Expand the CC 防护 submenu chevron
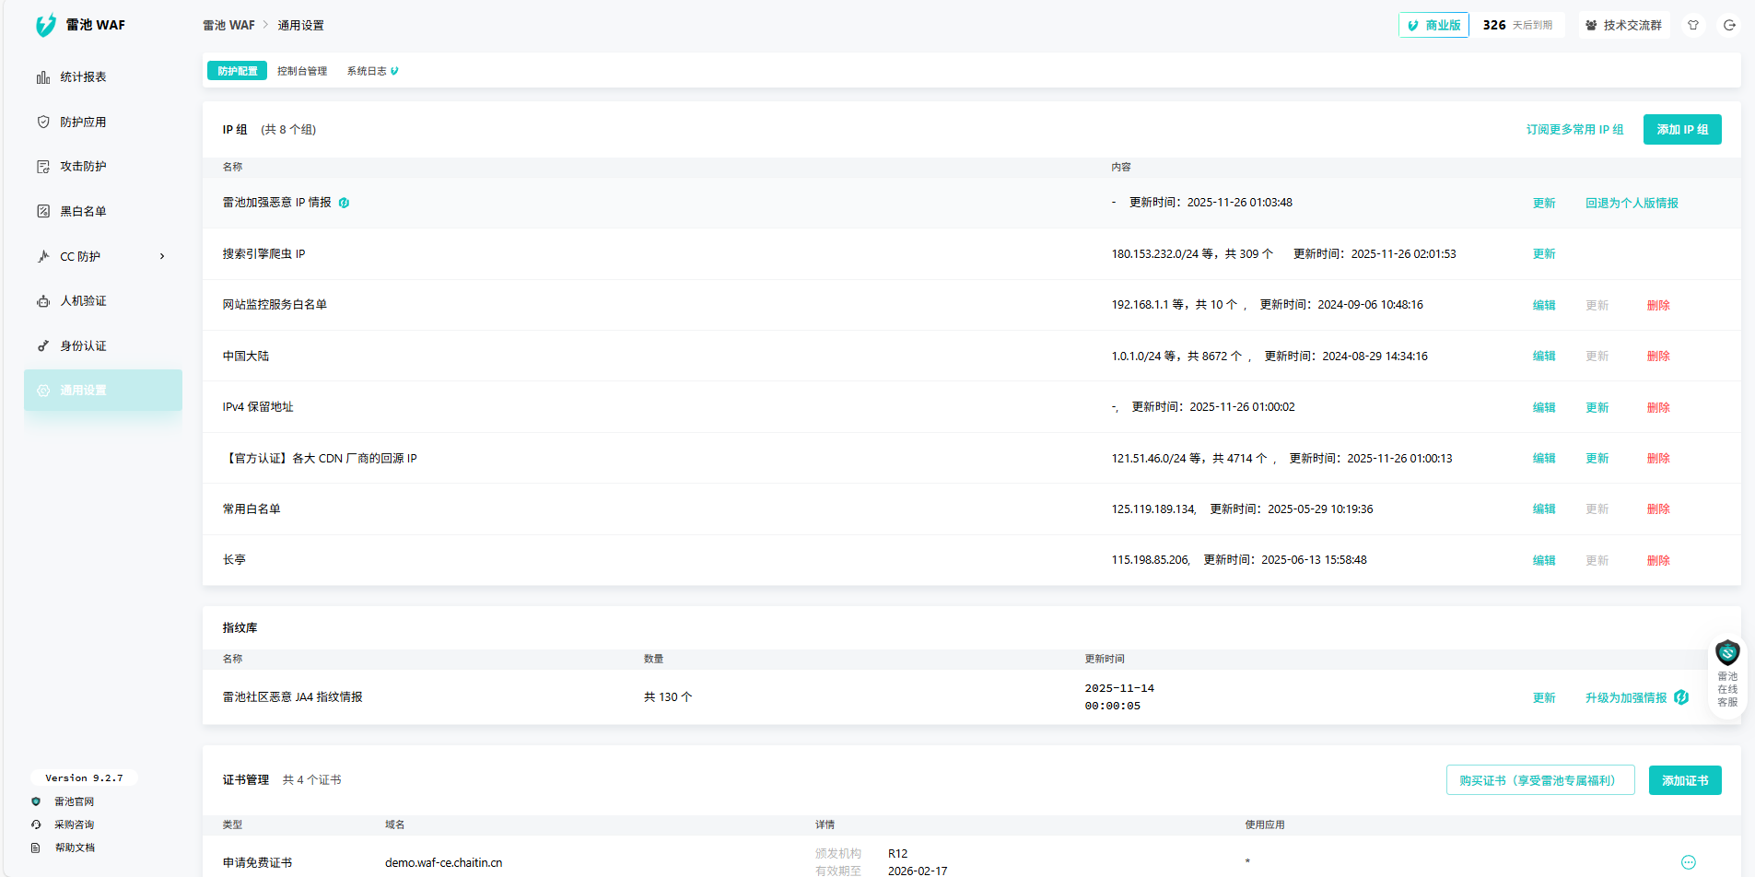1755x877 pixels. [162, 256]
